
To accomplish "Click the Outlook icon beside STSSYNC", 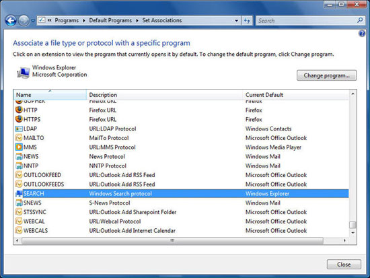I will [x=19, y=212].
